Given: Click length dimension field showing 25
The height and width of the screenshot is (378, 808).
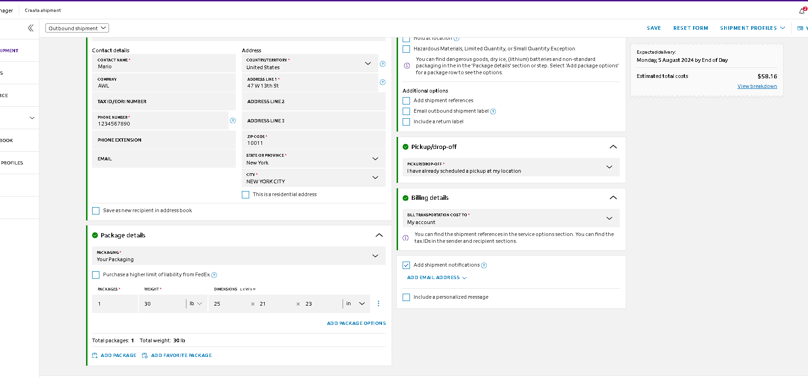Looking at the screenshot, I should coord(229,304).
